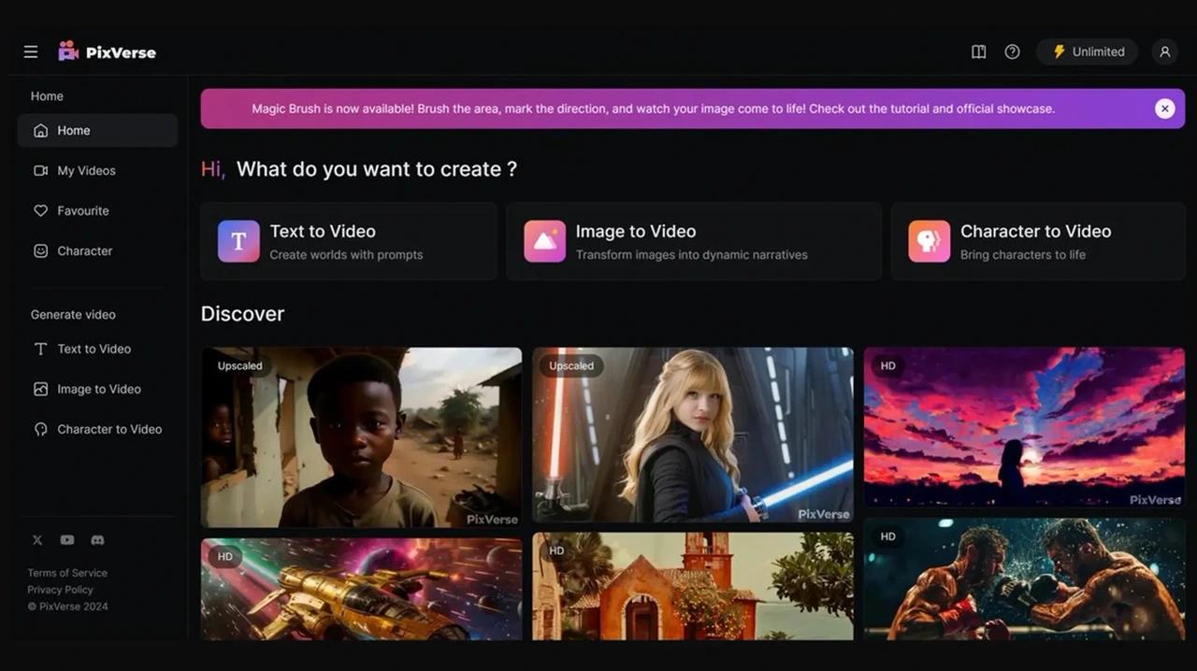The image size is (1197, 671).
Task: Select Home in the sidebar
Action: 97,131
